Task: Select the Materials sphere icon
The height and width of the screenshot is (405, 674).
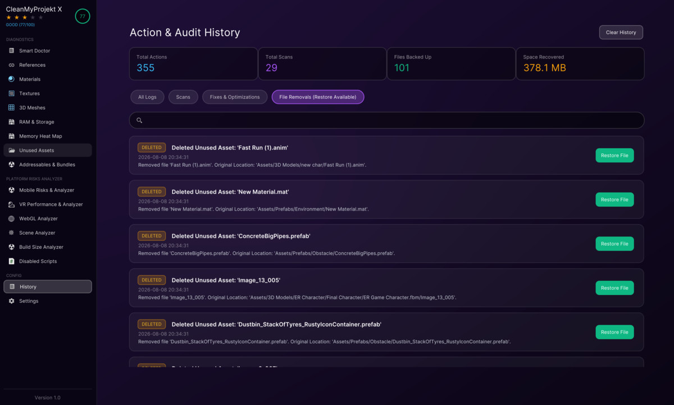Action: point(12,79)
